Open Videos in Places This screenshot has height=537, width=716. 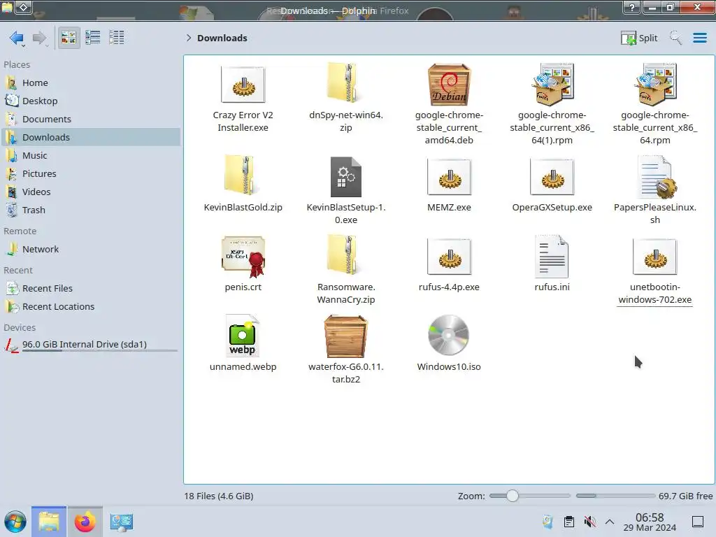pyautogui.click(x=90, y=192)
